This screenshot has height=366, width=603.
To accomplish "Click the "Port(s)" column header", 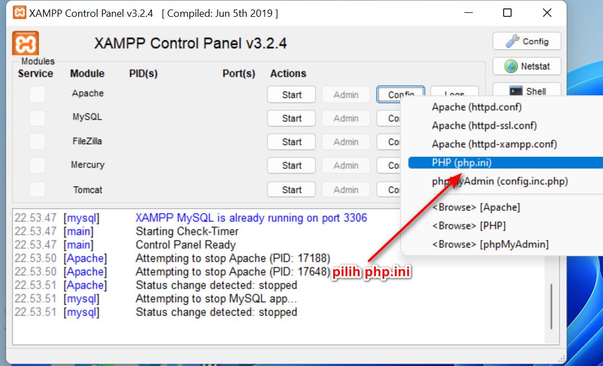I will click(239, 73).
